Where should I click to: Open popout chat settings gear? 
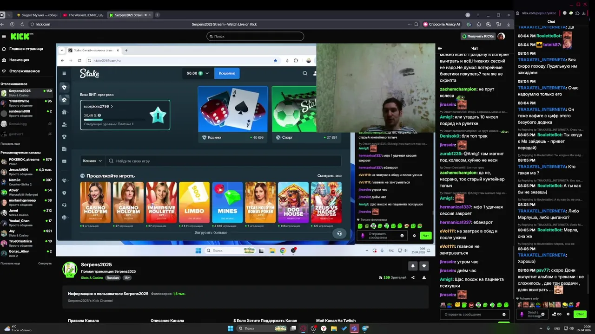[568, 314]
